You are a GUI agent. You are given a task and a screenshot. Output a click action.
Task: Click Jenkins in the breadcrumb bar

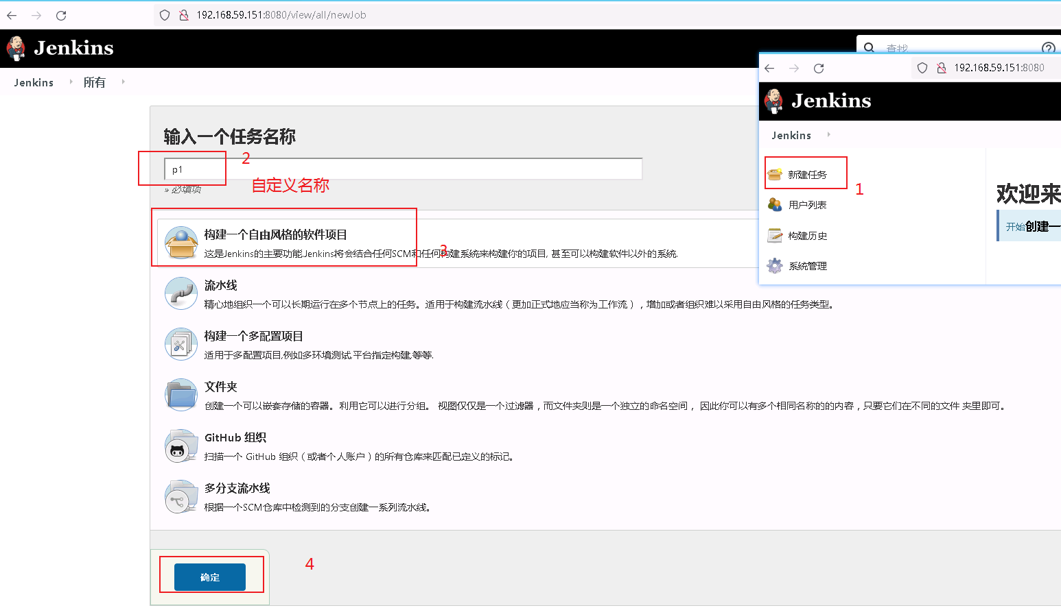tap(33, 82)
